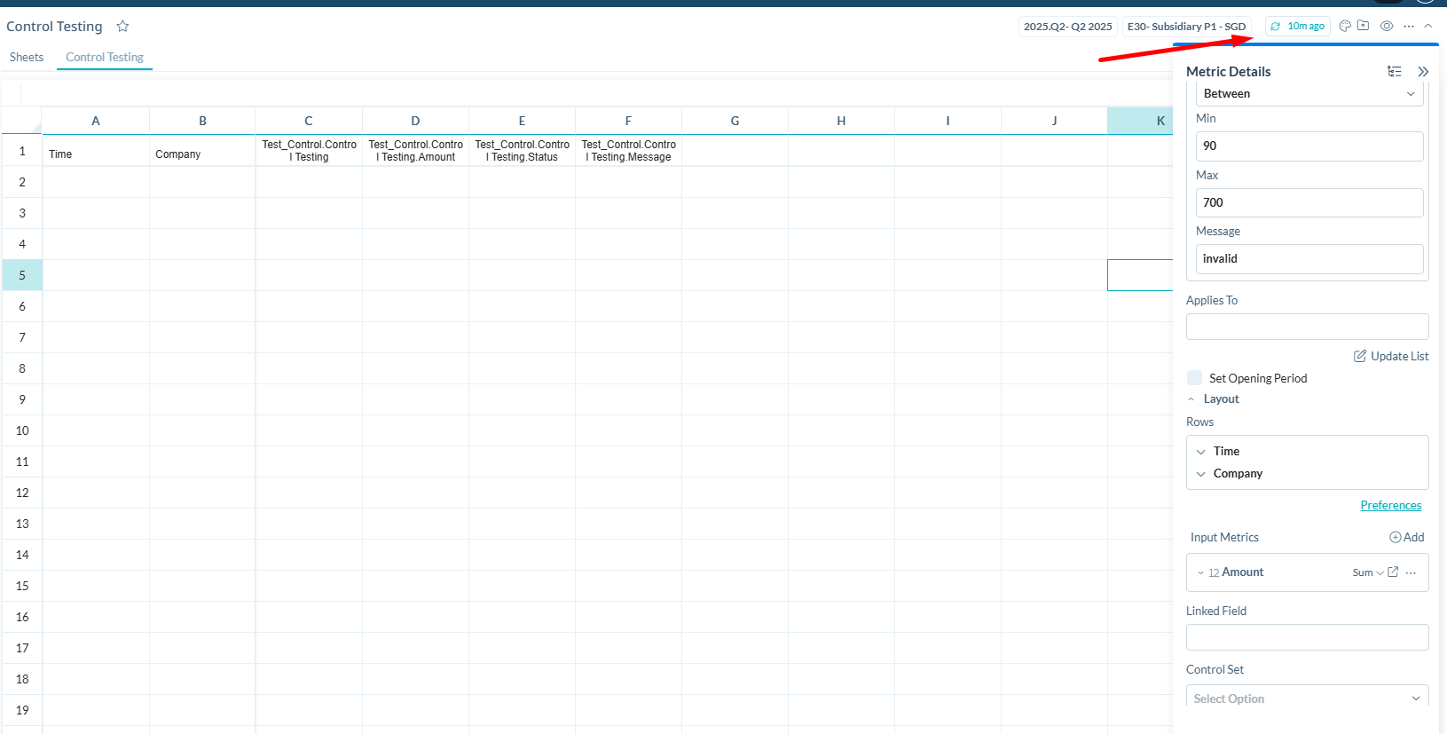Screen dimensions: 1447x734
Task: Click the tree list icon in Metric Details
Action: coord(1395,72)
